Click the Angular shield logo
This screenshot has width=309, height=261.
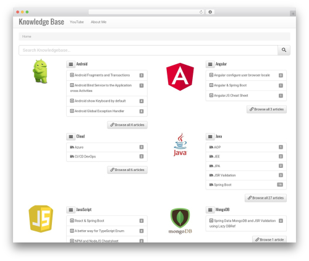pyautogui.click(x=180, y=77)
